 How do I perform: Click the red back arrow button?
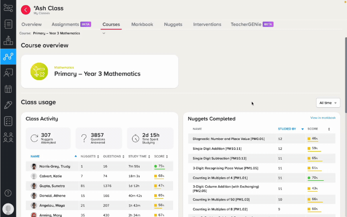pyautogui.click(x=26, y=10)
